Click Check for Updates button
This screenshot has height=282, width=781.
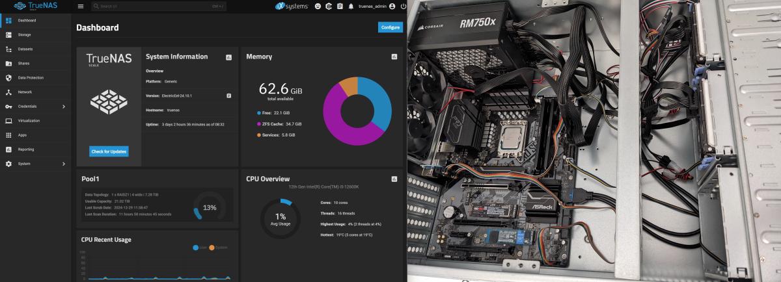pyautogui.click(x=109, y=151)
